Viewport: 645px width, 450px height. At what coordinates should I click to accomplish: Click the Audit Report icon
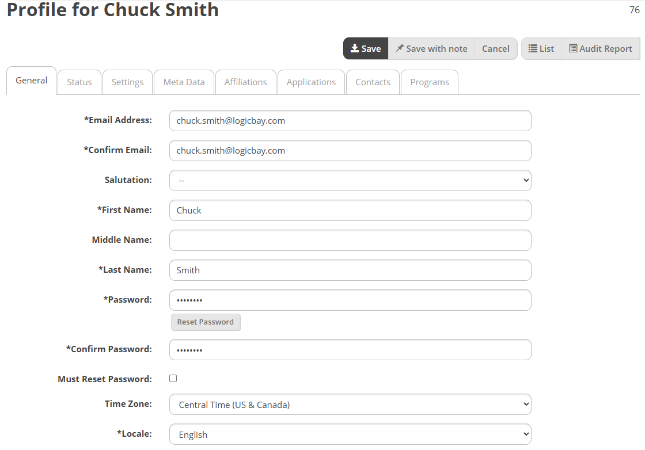[573, 48]
